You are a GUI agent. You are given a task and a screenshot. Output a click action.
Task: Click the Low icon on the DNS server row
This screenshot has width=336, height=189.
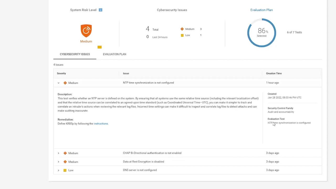pyautogui.click(x=65, y=170)
